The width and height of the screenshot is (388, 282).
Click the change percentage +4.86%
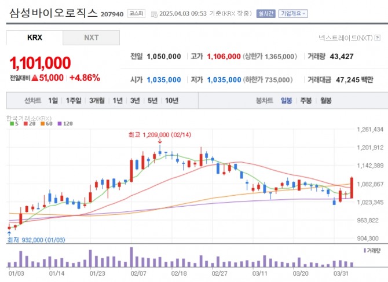coord(85,78)
